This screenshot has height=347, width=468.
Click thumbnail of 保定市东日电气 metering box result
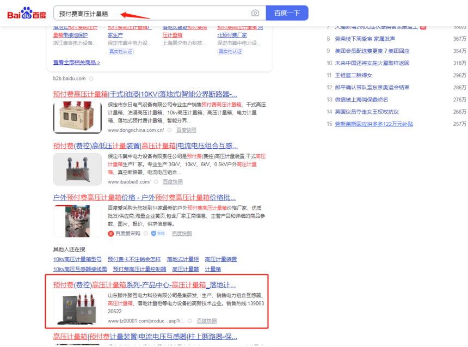click(77, 117)
